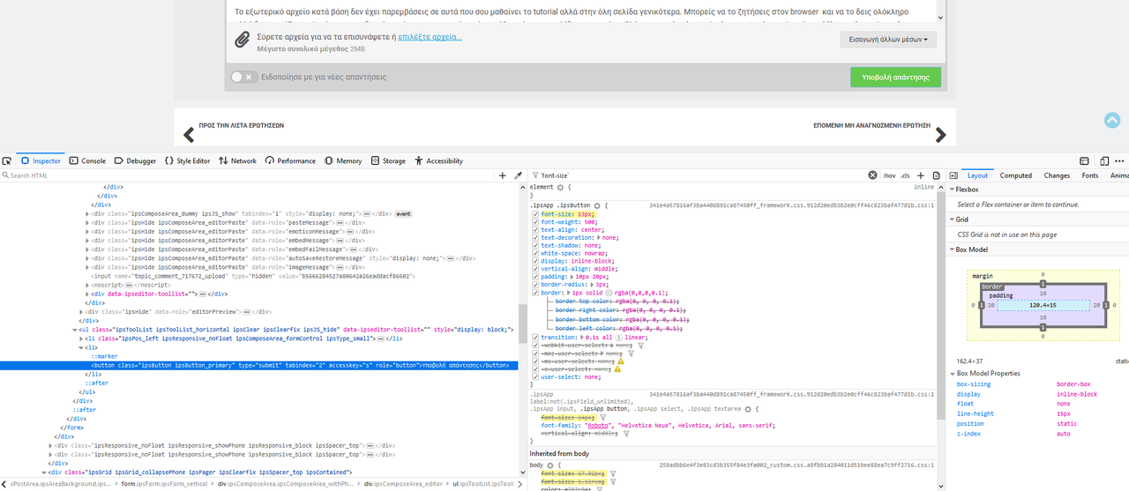Clear the font-size filter

point(872,175)
